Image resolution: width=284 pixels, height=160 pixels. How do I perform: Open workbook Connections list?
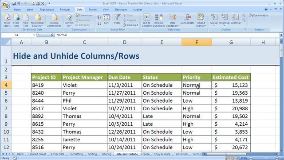click(84, 16)
